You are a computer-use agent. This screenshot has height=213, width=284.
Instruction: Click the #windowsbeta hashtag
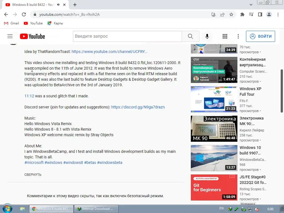110,163
